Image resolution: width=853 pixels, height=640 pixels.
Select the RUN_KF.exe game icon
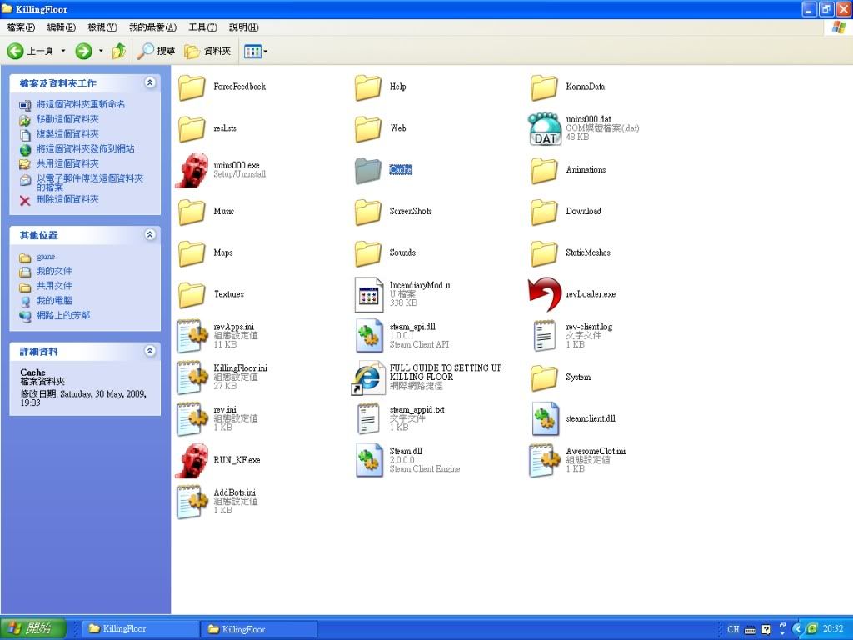[192, 460]
